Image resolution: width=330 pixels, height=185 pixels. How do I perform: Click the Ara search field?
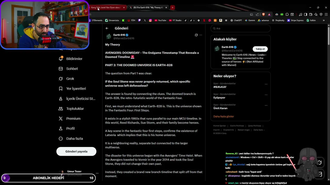click(x=241, y=29)
